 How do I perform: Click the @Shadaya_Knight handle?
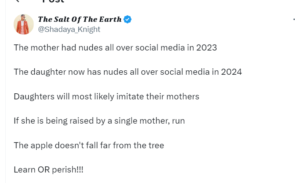tap(69, 29)
